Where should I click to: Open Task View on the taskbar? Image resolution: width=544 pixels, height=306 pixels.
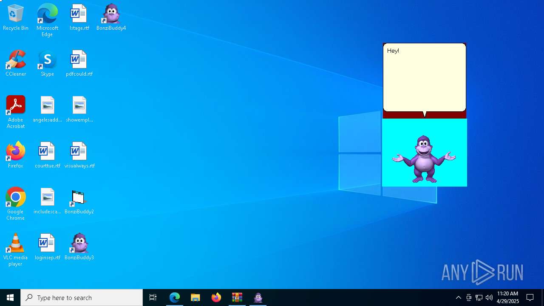tap(153, 297)
